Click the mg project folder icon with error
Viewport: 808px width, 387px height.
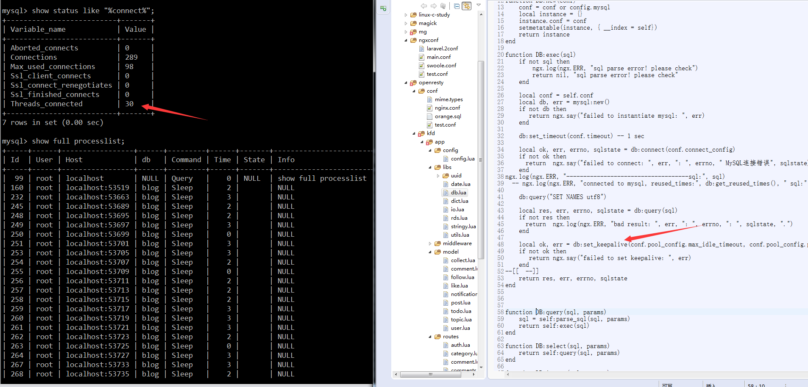413,32
